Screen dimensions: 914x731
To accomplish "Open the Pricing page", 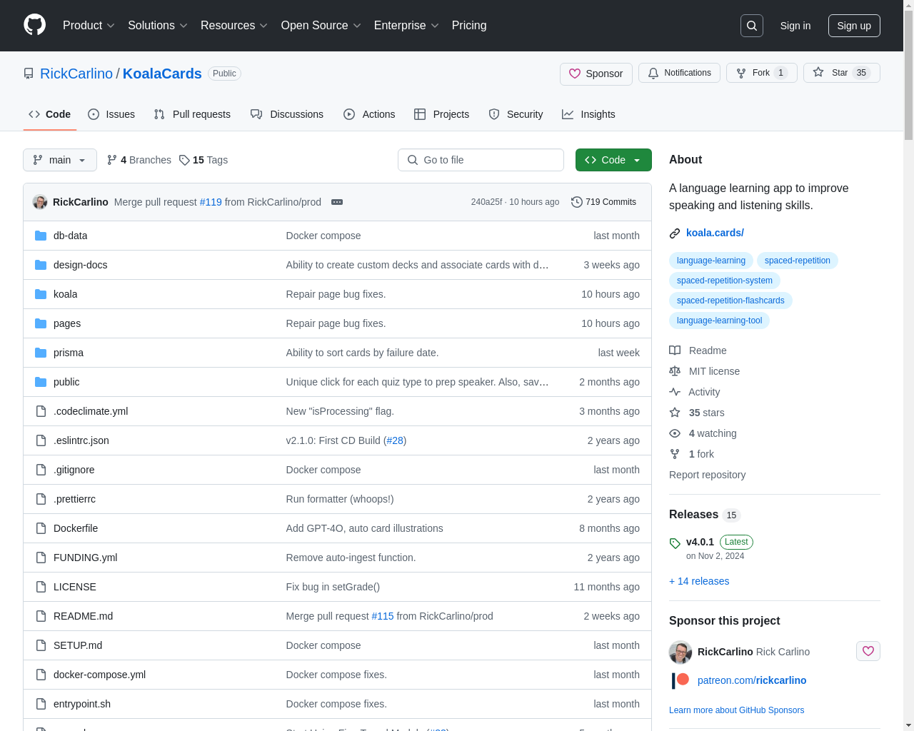I will pyautogui.click(x=469, y=26).
